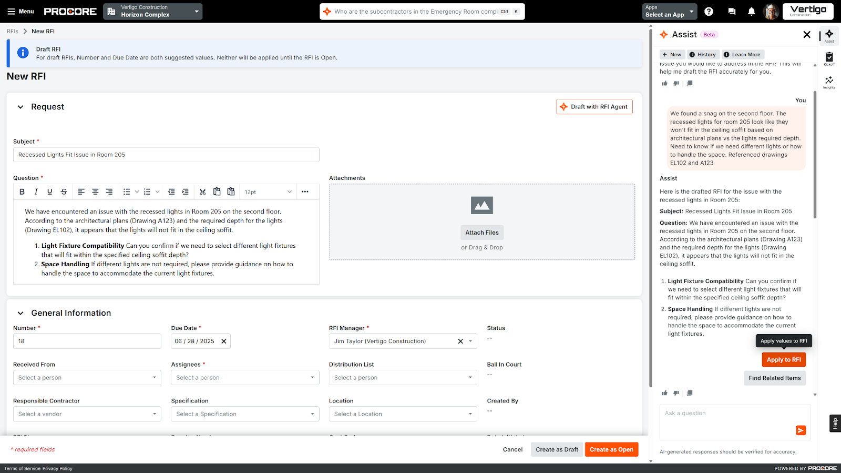The width and height of the screenshot is (841, 473).
Task: Open the notifications bell
Action: point(752,12)
